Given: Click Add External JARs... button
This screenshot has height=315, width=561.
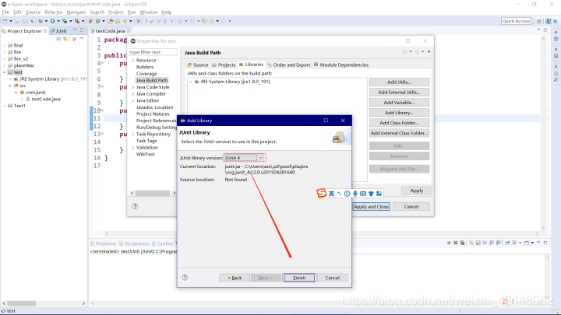Looking at the screenshot, I should click(399, 92).
